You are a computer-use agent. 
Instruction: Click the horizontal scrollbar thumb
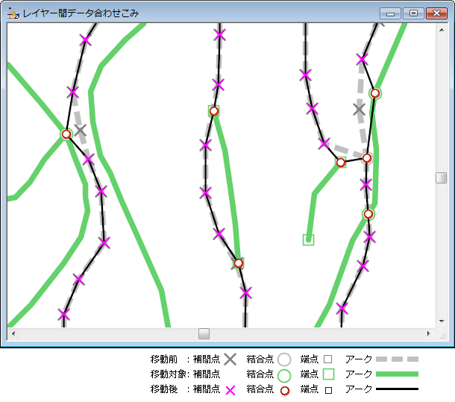pos(204,334)
